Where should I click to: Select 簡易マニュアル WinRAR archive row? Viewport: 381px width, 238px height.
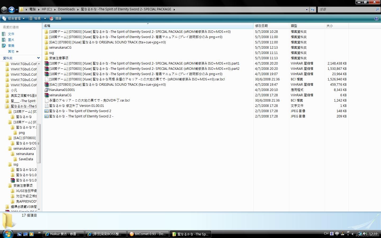click(x=133, y=74)
